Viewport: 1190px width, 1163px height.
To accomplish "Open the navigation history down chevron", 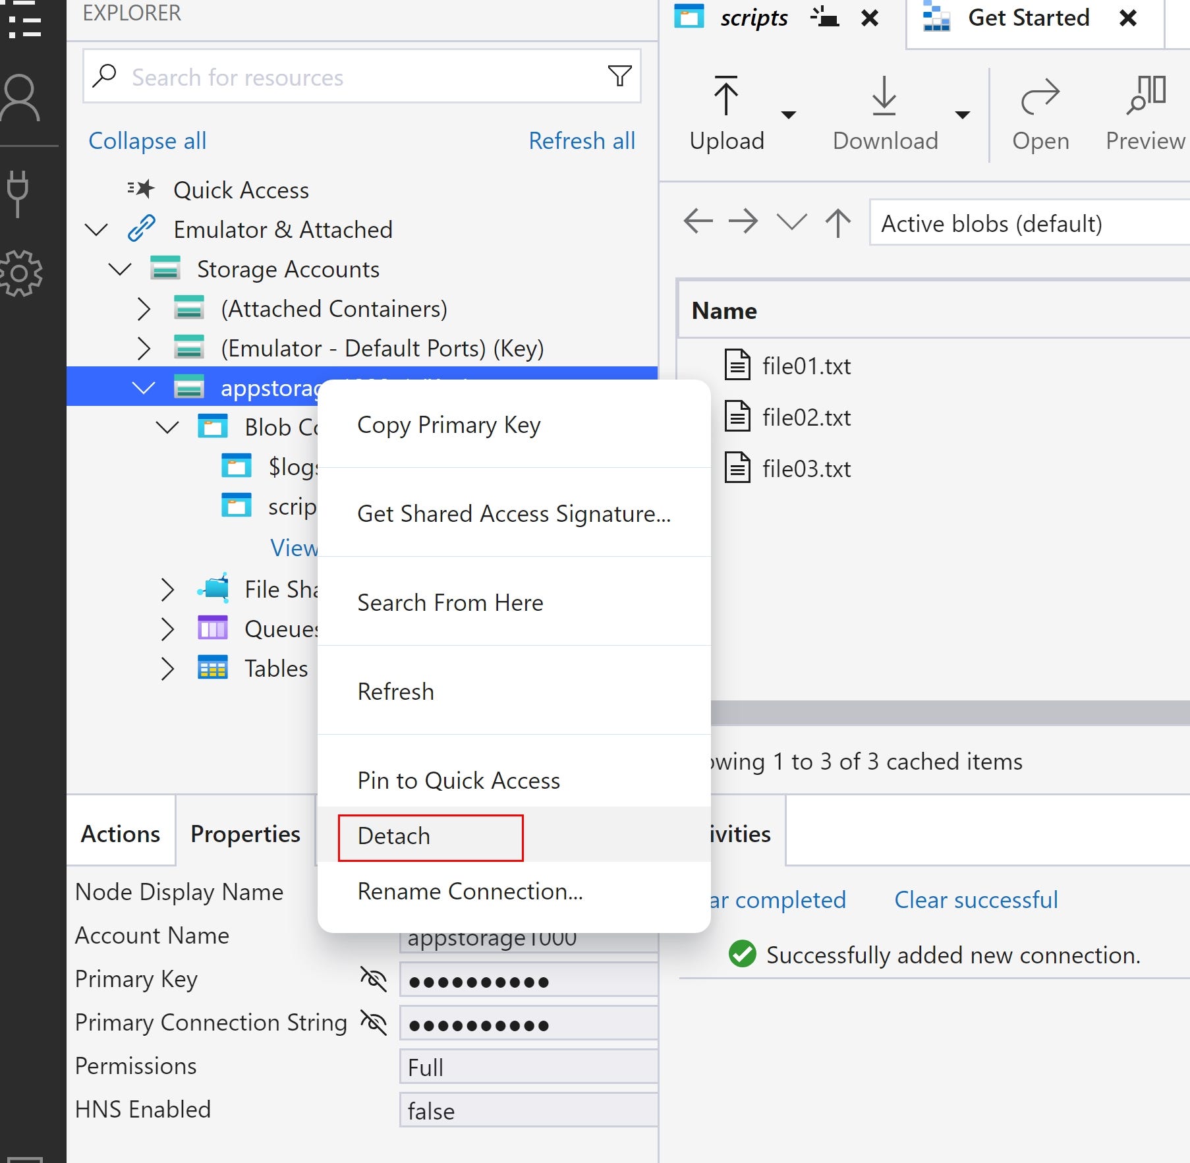I will (792, 222).
